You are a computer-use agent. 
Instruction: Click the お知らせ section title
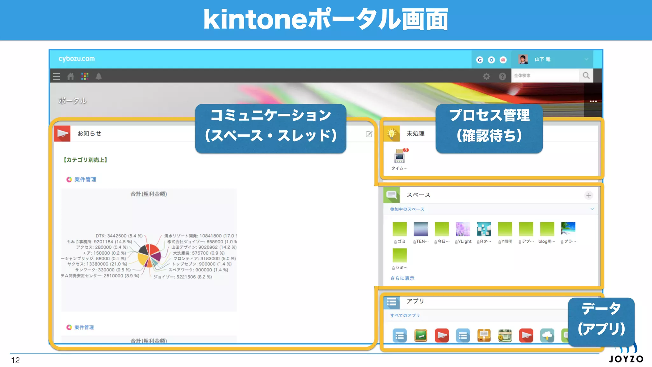coord(89,133)
